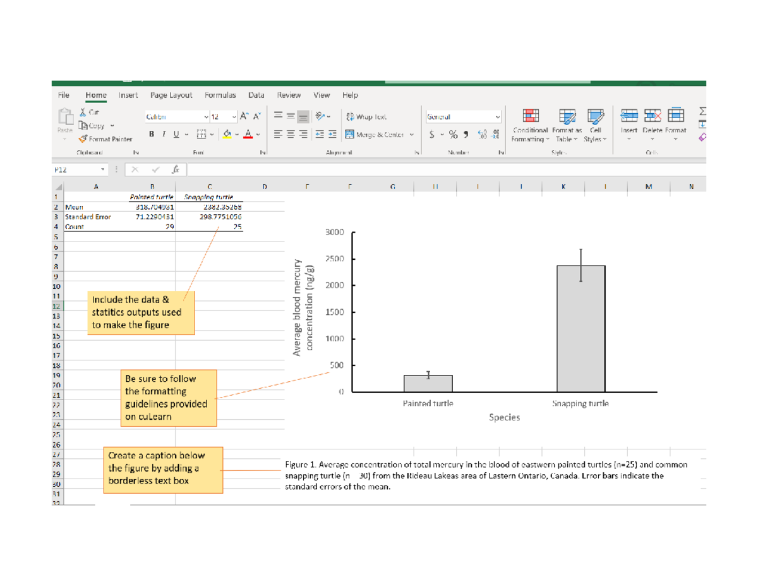Click the Insert Function fx button
Viewport: 758px width, 586px height.
[x=174, y=169]
